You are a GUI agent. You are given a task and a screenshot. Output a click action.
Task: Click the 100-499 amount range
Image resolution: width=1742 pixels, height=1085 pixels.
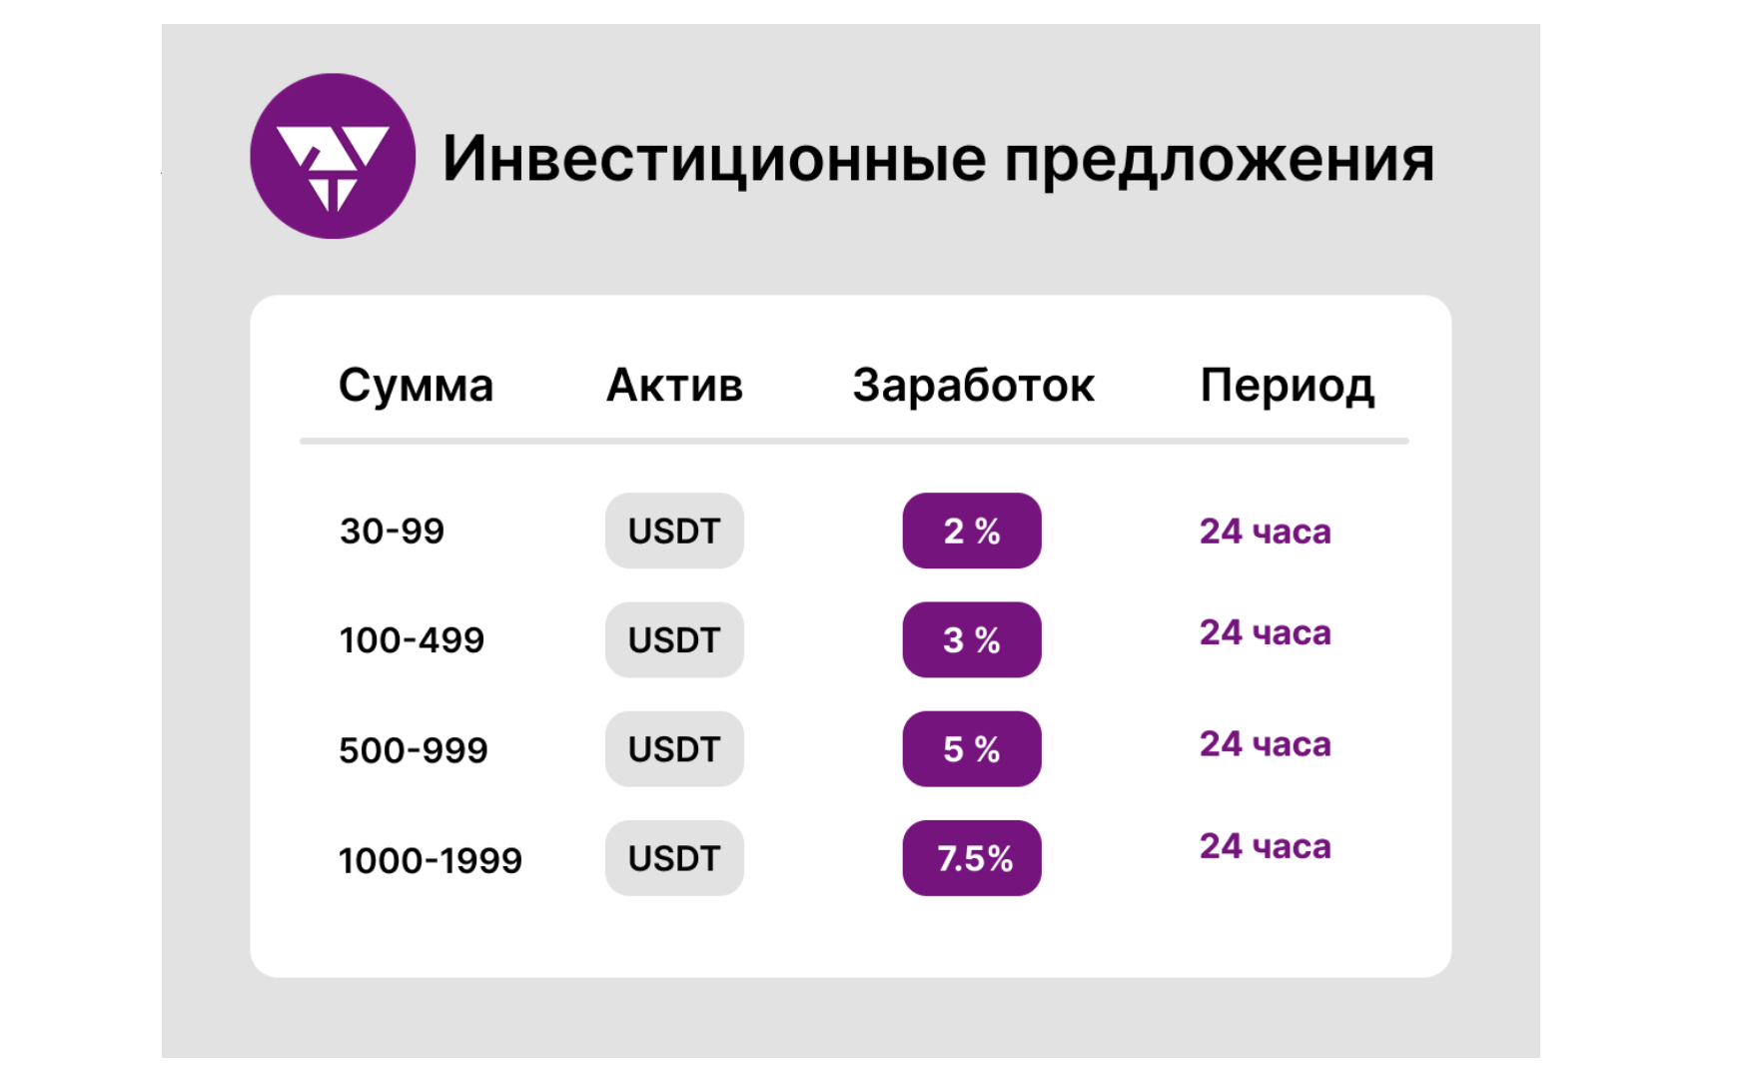click(412, 640)
